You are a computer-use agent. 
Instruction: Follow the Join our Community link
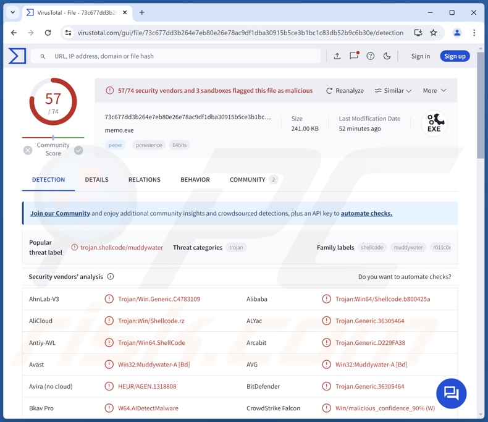click(x=60, y=214)
